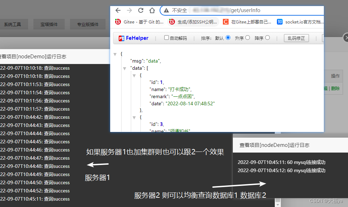This screenshot has height=207, width=348.
Task: Switch to the 宝塔插件 tab
Action: coord(49,24)
